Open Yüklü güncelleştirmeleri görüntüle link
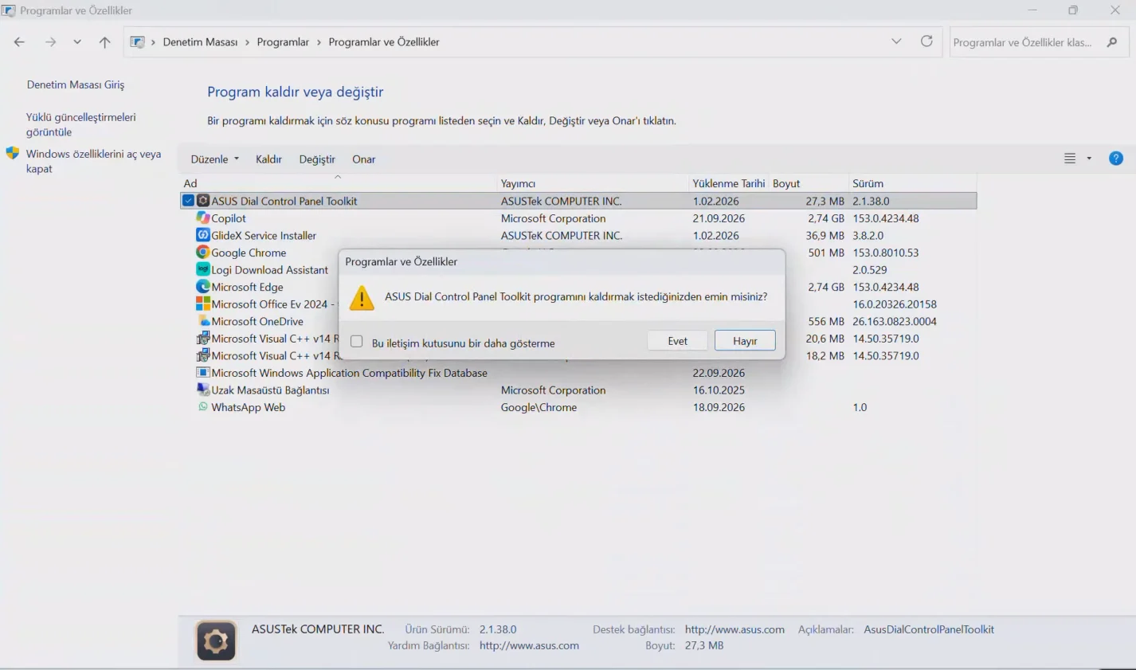The width and height of the screenshot is (1136, 670). tap(80, 124)
